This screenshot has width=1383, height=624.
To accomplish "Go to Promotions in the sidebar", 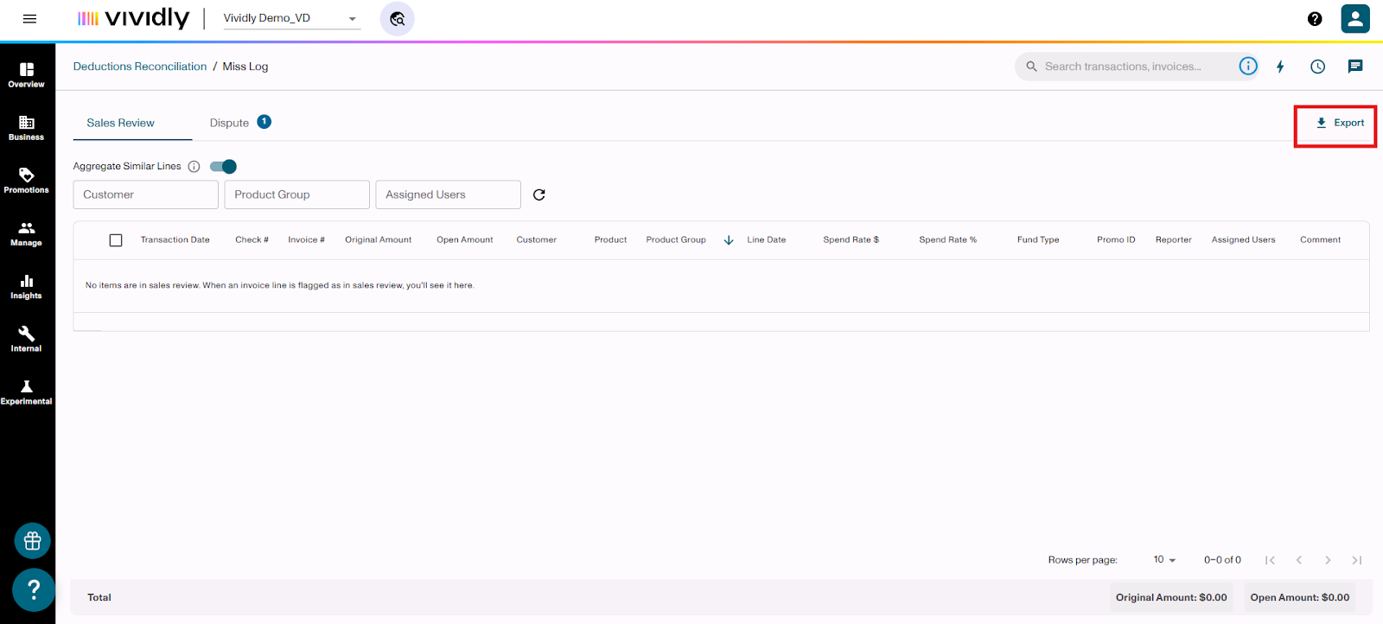I will (27, 180).
